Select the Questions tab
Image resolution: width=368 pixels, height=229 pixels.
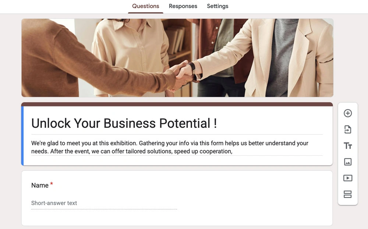(x=146, y=6)
